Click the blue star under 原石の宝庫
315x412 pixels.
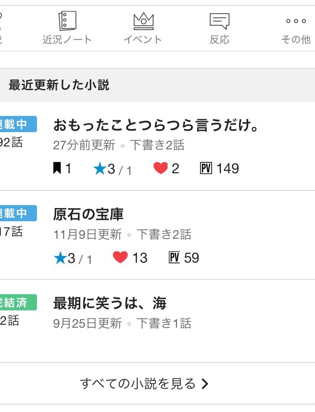(x=60, y=258)
